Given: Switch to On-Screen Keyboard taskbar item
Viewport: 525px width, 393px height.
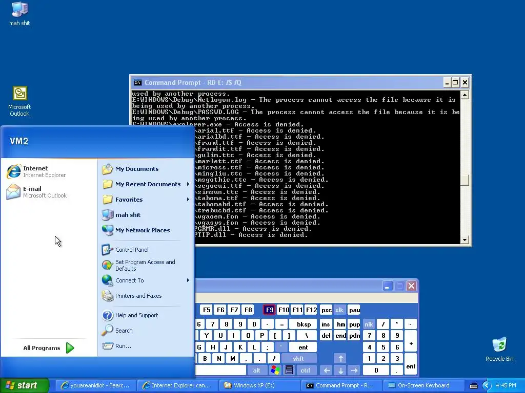Looking at the screenshot, I should (423, 385).
